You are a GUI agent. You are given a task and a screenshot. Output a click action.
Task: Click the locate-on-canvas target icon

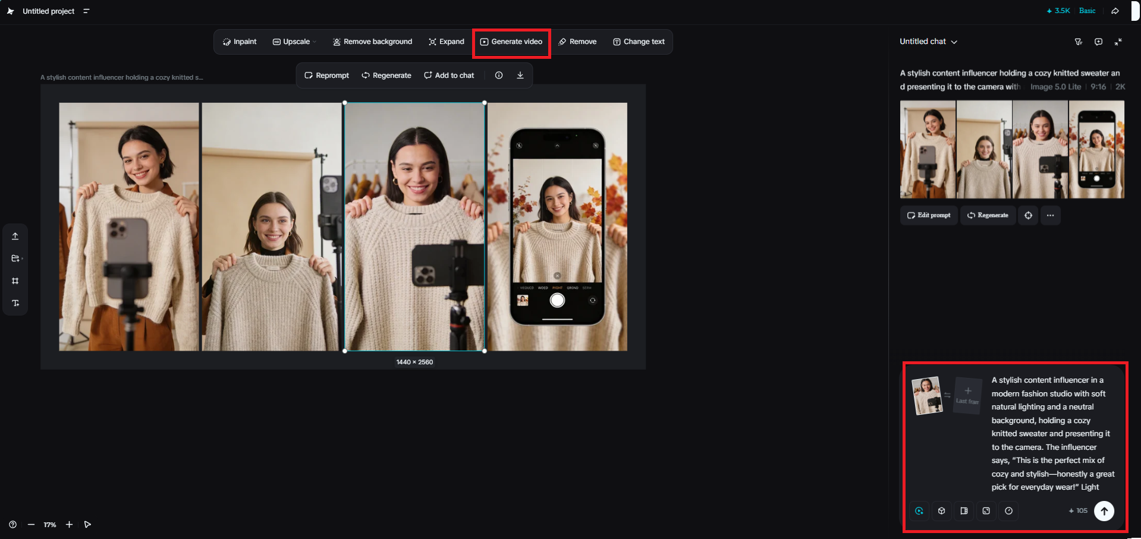coord(1028,215)
